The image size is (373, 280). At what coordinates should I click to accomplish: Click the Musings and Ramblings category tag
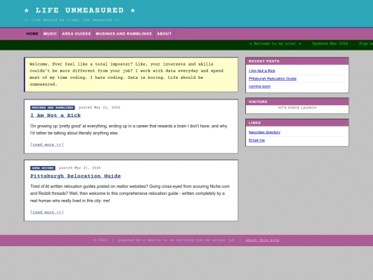[x=52, y=108]
